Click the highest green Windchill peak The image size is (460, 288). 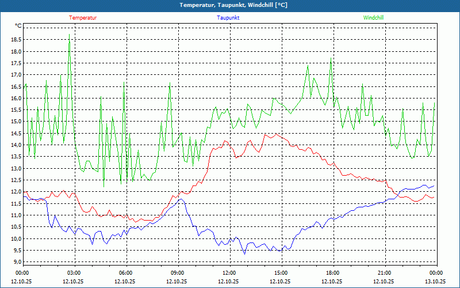point(70,34)
